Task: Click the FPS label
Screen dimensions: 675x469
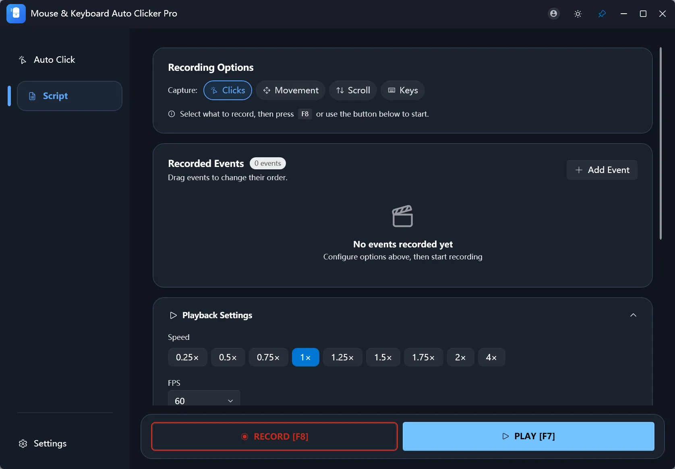Action: pos(174,383)
